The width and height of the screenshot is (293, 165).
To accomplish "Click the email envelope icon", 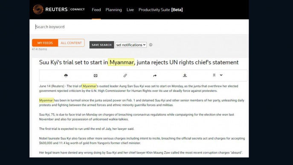I will [x=96, y=76].
